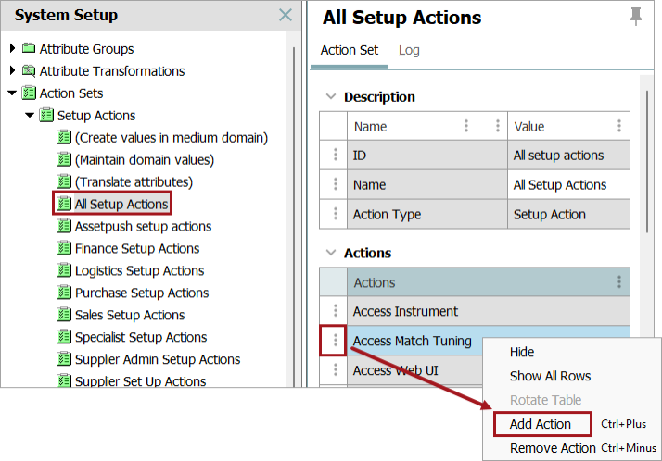Close the System Setup panel
The width and height of the screenshot is (662, 461).
(x=286, y=15)
